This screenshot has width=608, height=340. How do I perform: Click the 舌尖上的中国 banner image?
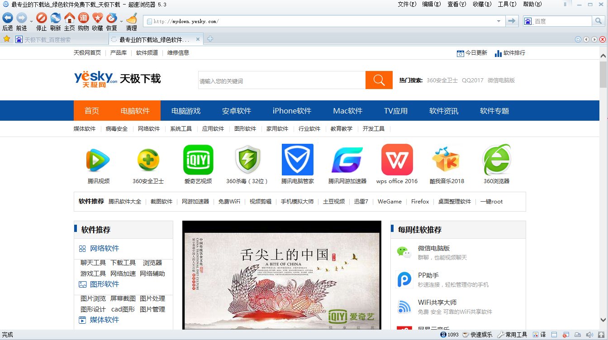[282, 275]
